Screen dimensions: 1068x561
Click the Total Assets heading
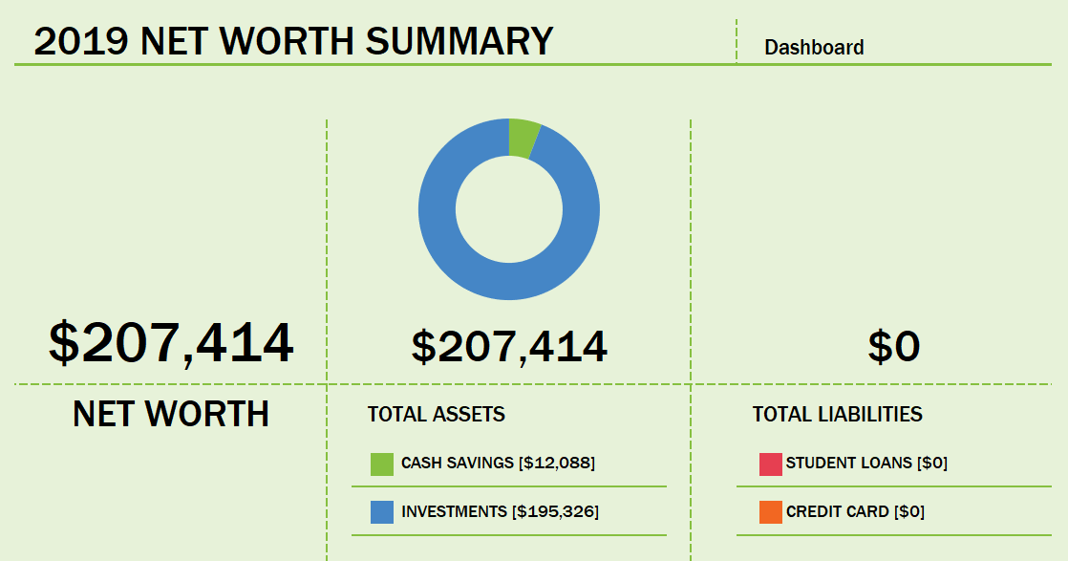click(x=437, y=414)
